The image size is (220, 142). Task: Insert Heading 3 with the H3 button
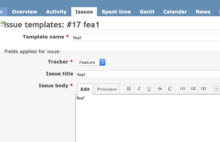[203, 89]
